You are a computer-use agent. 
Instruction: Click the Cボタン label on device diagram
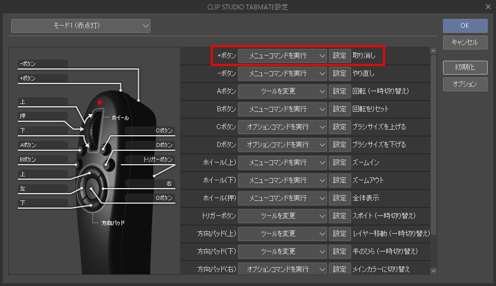click(164, 131)
